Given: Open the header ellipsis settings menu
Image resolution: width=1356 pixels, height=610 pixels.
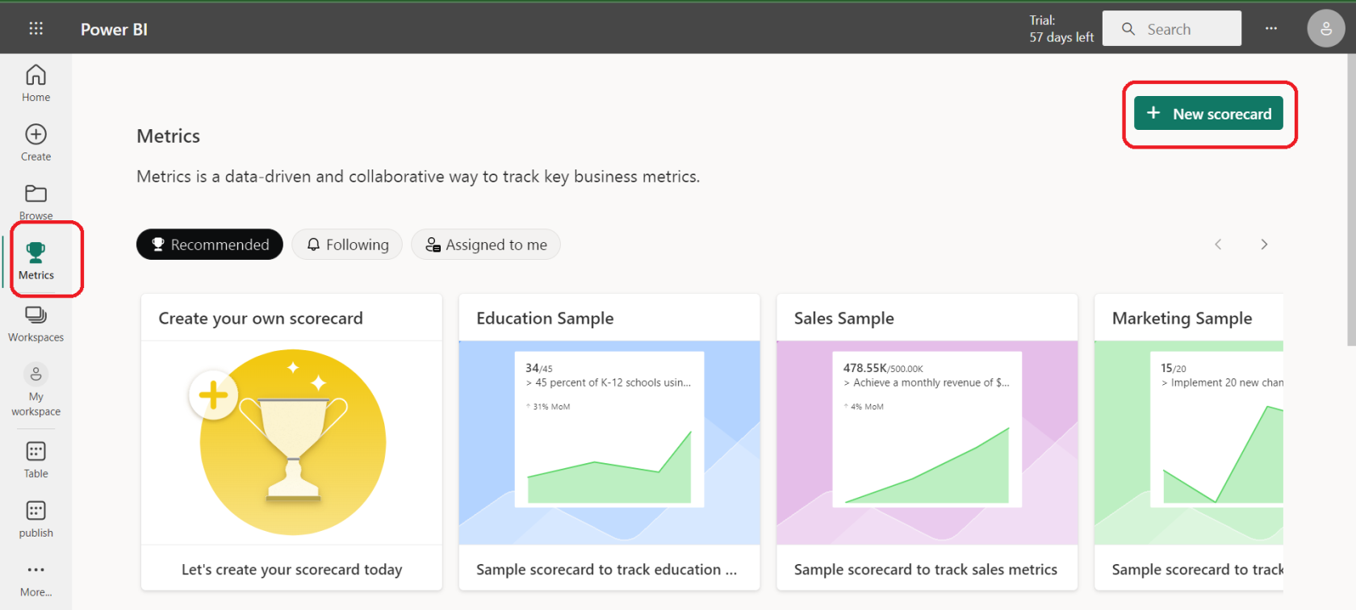Looking at the screenshot, I should [x=1271, y=29].
